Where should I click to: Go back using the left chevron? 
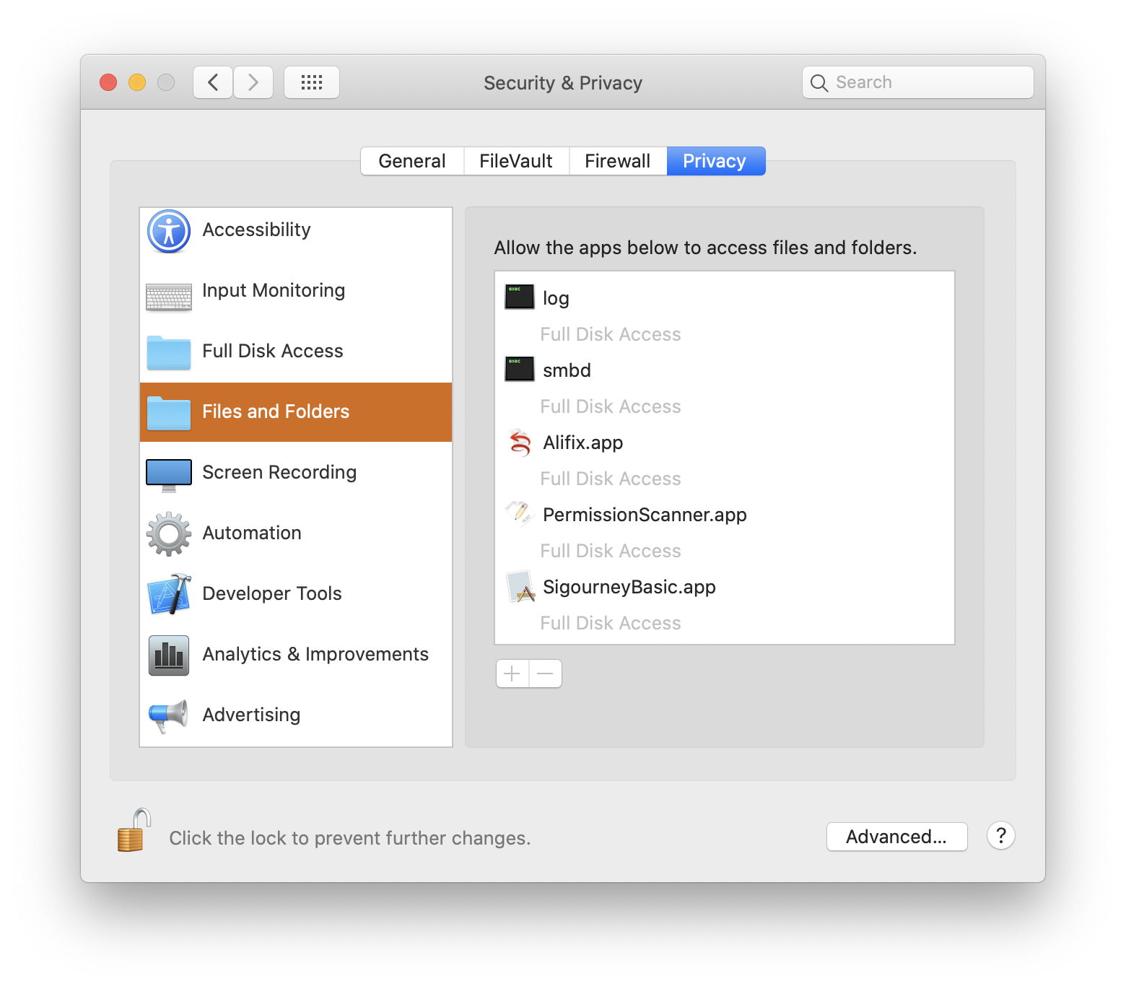[213, 82]
